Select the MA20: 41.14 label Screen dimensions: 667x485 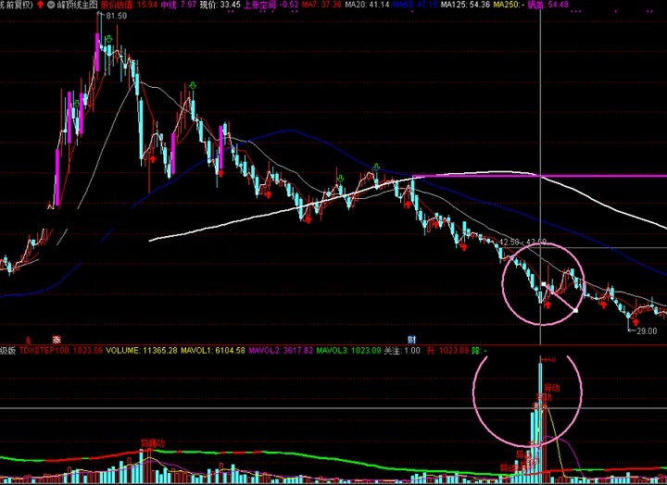point(367,5)
